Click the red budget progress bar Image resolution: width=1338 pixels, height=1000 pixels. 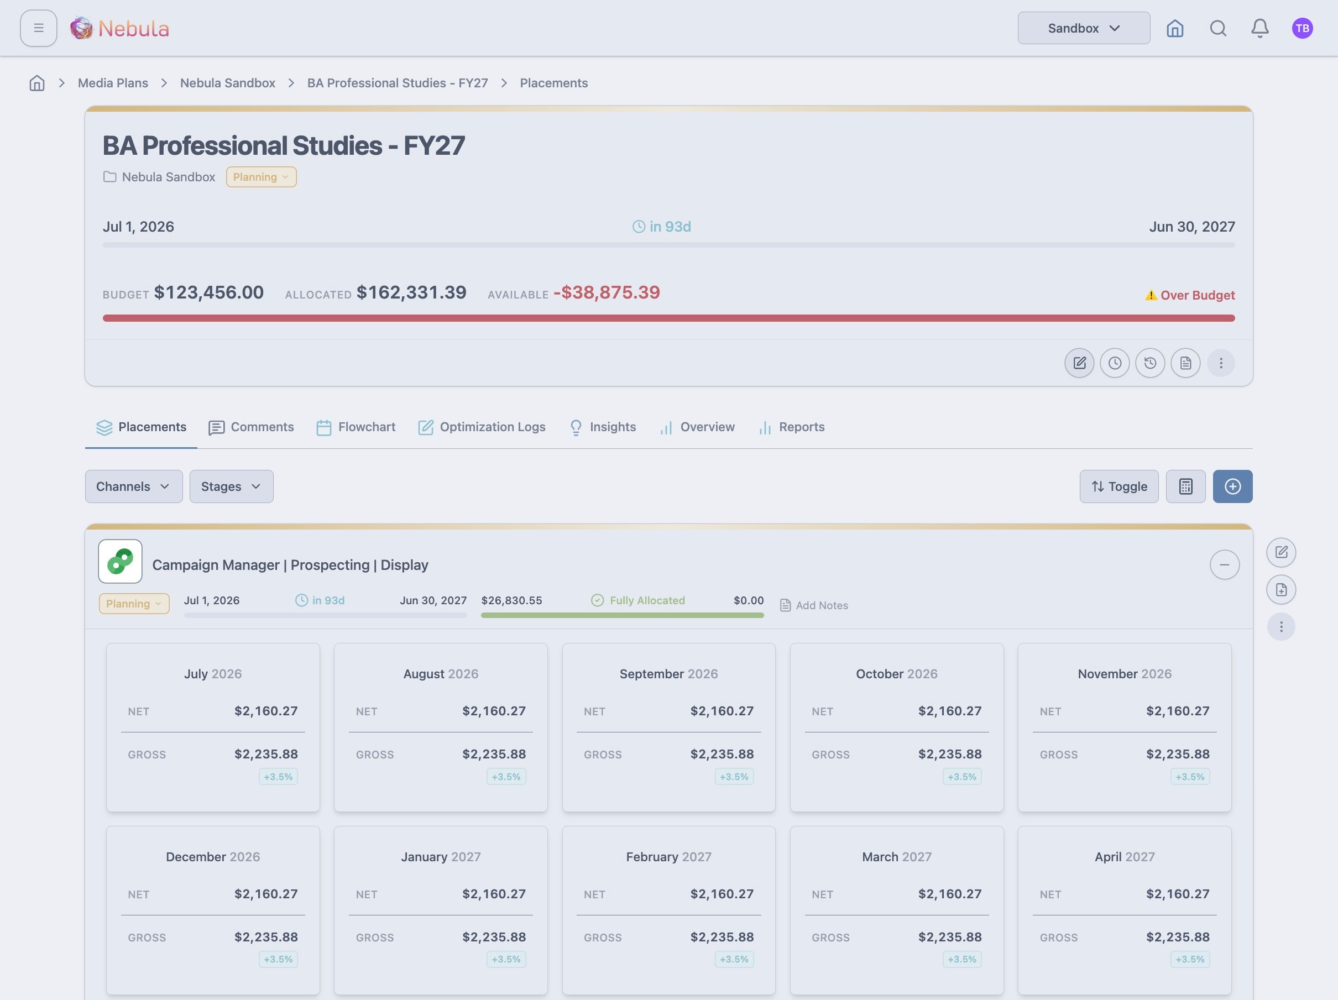tap(668, 318)
